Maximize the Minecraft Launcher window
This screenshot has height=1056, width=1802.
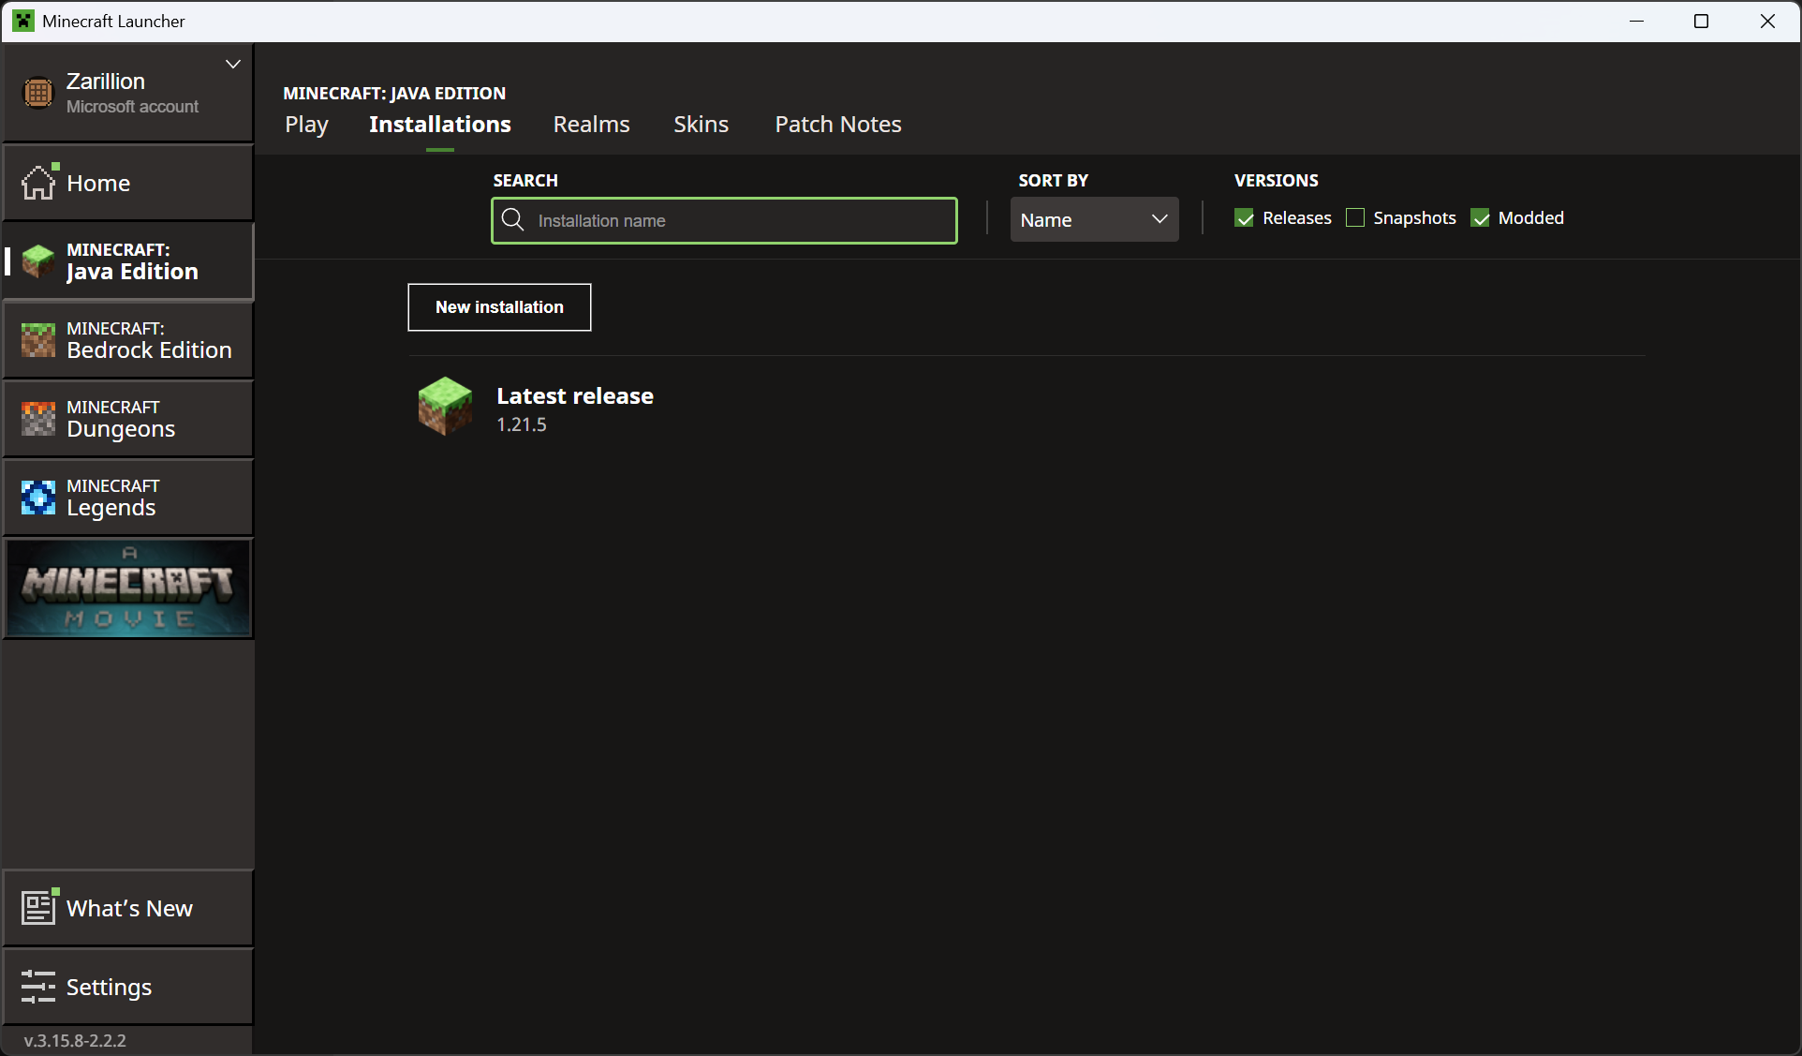coord(1702,21)
